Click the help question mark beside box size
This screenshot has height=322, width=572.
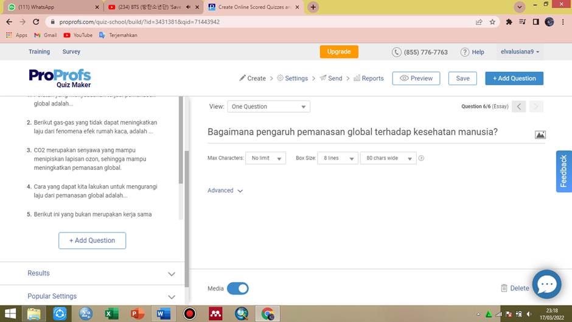point(421,158)
